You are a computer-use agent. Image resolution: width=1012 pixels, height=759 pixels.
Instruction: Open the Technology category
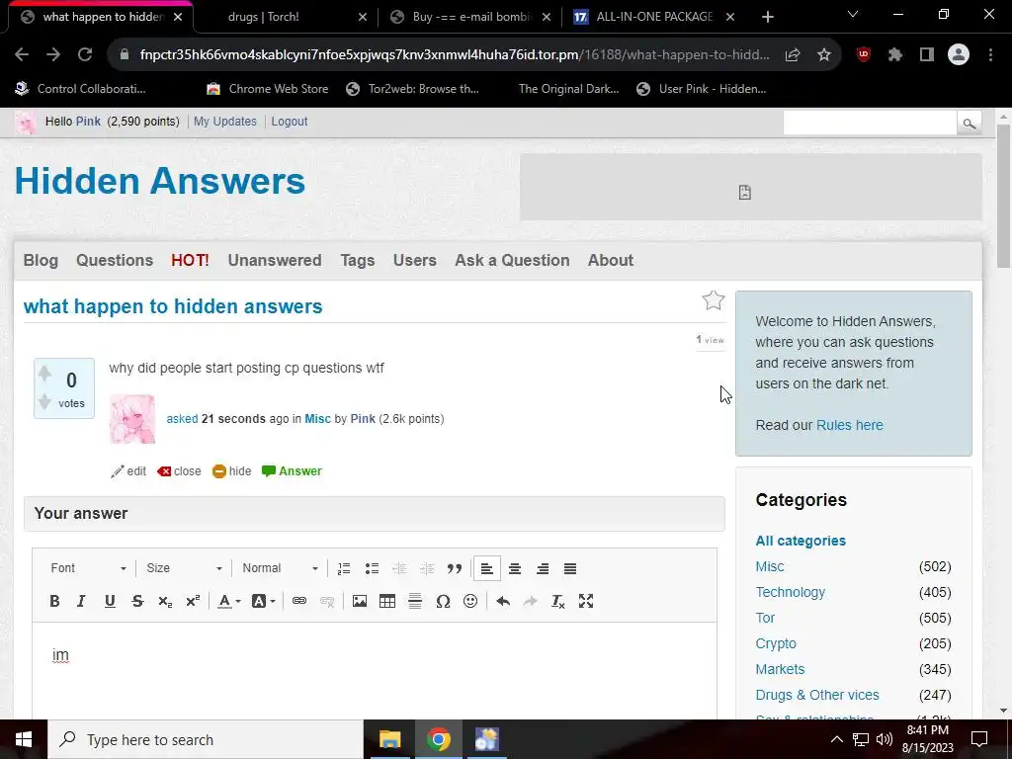(790, 593)
